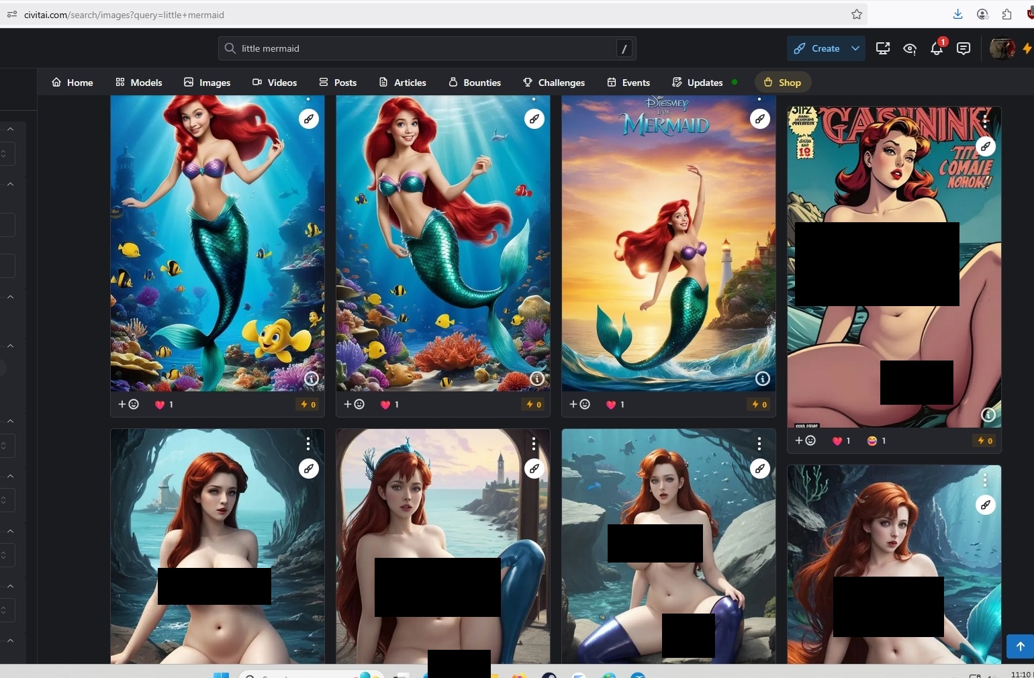1034x678 pixels.
Task: Toggle heart reaction on teal-top mermaid image
Action: (390, 404)
